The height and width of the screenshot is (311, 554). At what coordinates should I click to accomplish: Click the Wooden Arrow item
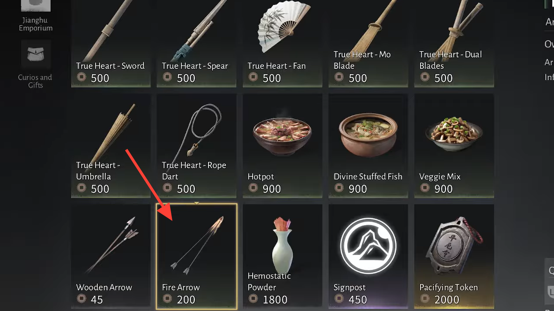tap(111, 257)
